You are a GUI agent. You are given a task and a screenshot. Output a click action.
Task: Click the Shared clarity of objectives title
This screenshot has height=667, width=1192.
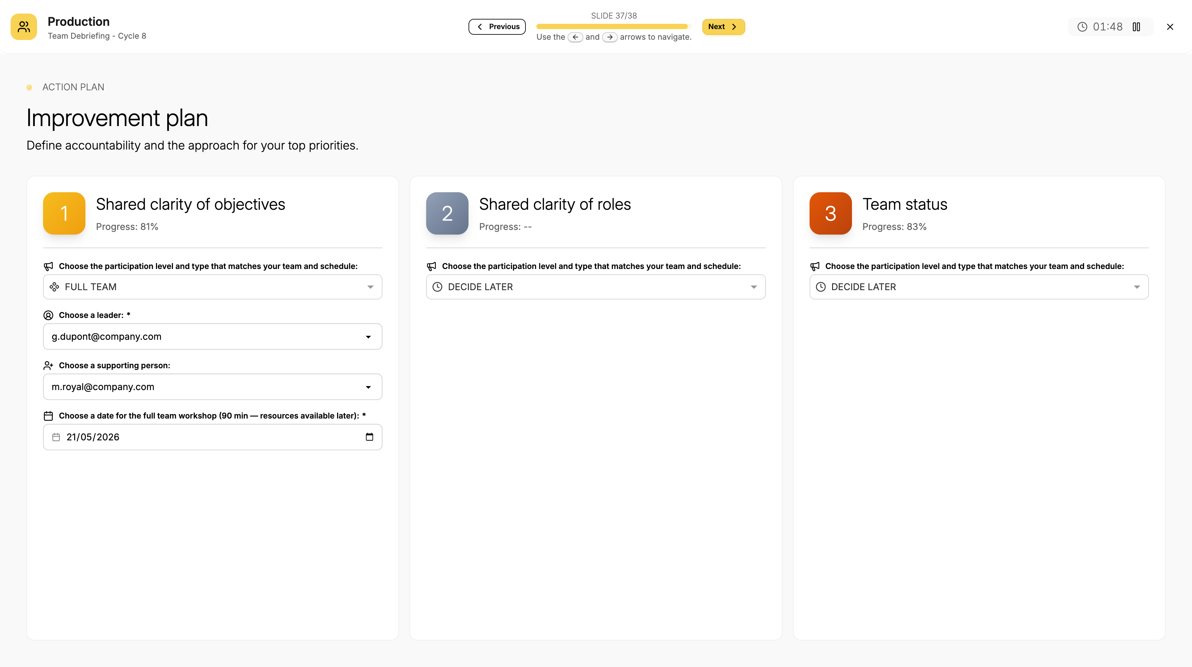click(x=190, y=204)
